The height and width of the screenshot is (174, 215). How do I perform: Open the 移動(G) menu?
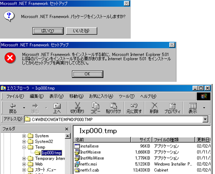tap(76, 96)
